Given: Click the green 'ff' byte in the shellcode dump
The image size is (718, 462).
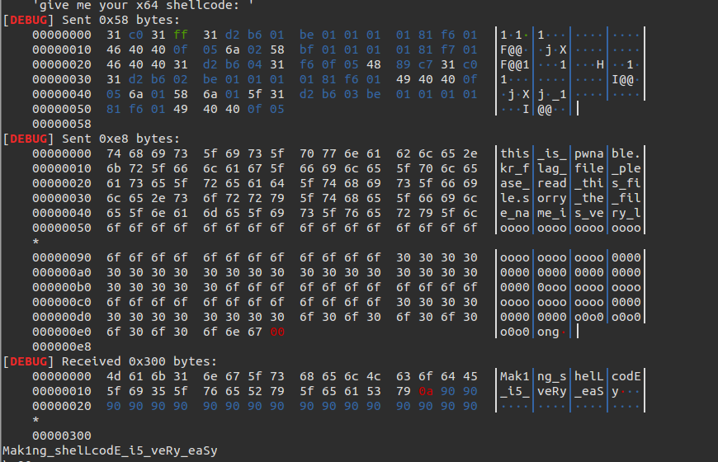Looking at the screenshot, I should pyautogui.click(x=181, y=35).
